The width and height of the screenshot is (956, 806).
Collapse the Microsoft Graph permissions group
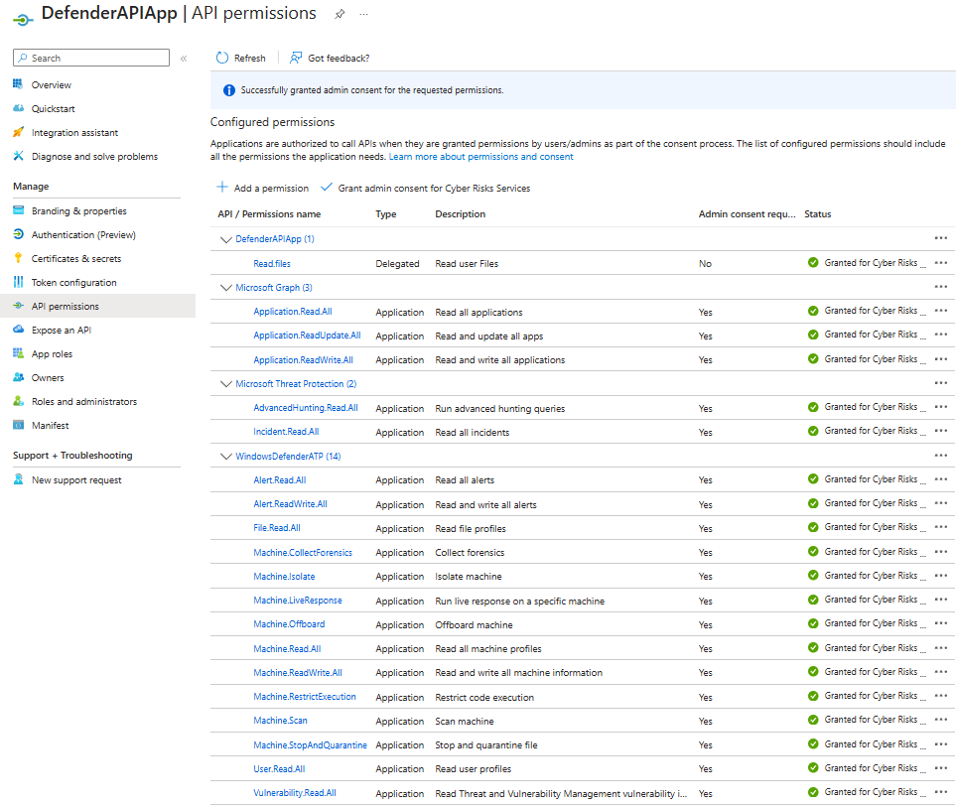tap(226, 287)
